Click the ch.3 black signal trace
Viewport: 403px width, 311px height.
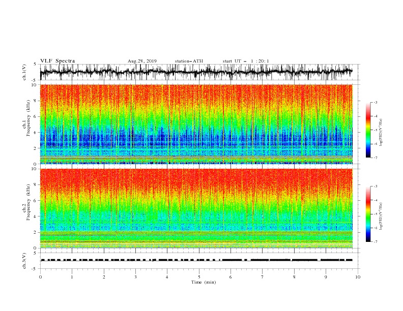point(196,260)
